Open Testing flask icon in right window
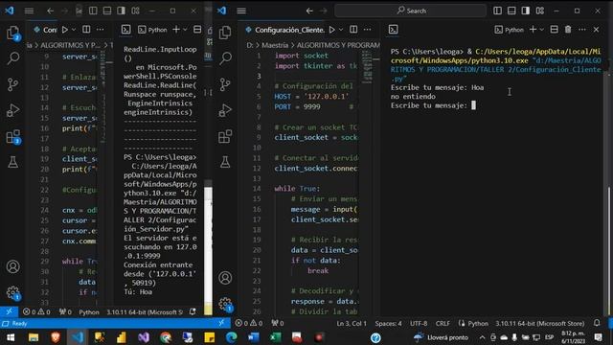613x345 pixels. click(225, 162)
